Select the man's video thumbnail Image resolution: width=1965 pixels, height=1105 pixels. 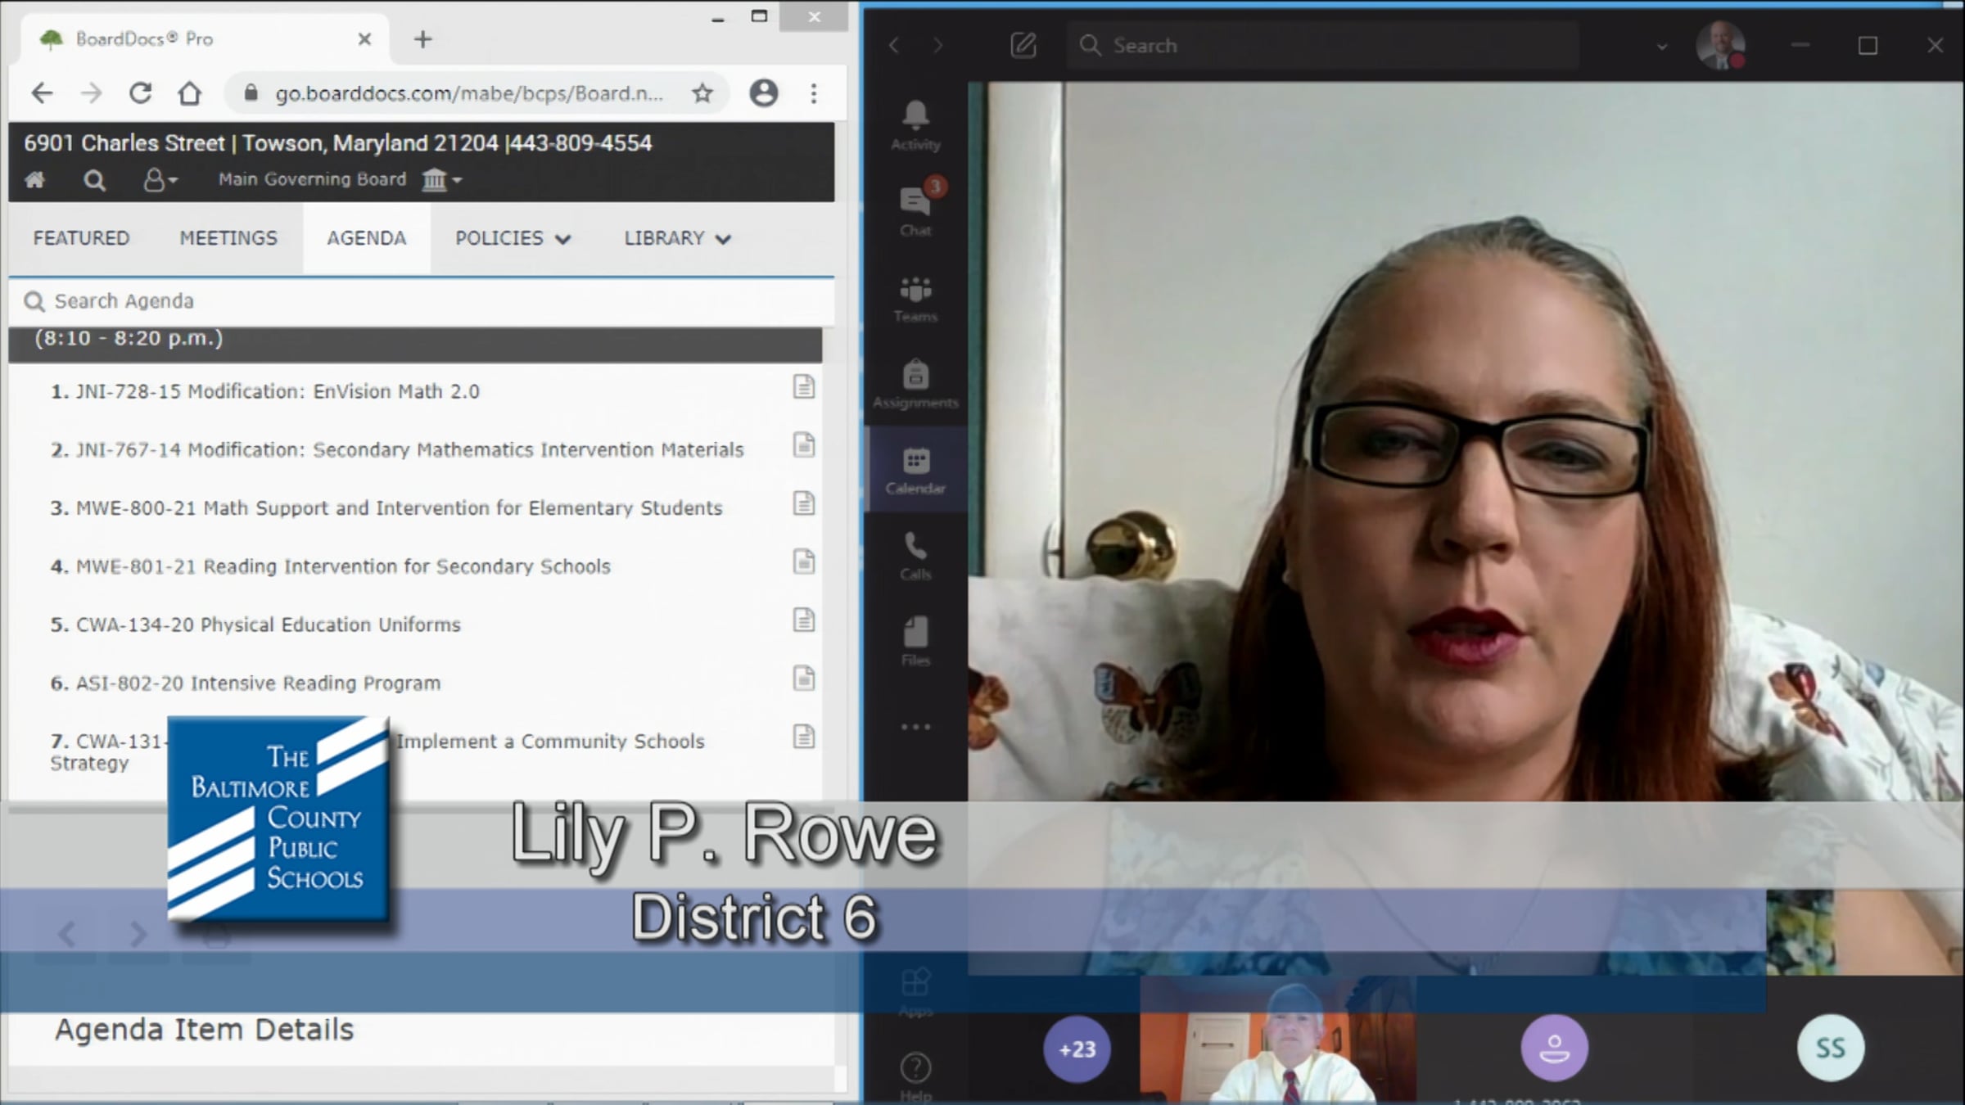[1278, 1040]
